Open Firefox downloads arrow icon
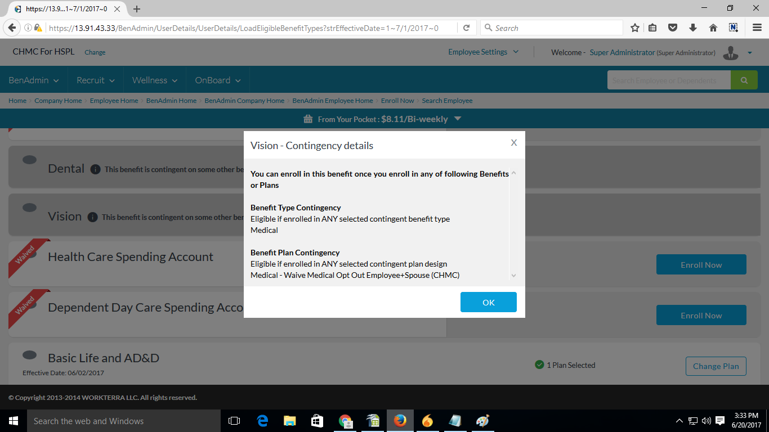Screen dimensions: 769x432 (x=692, y=28)
